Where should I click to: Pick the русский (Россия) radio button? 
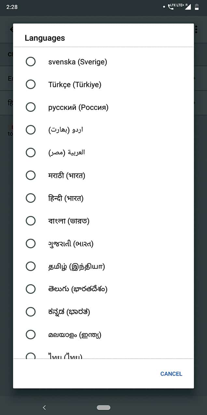click(x=31, y=107)
